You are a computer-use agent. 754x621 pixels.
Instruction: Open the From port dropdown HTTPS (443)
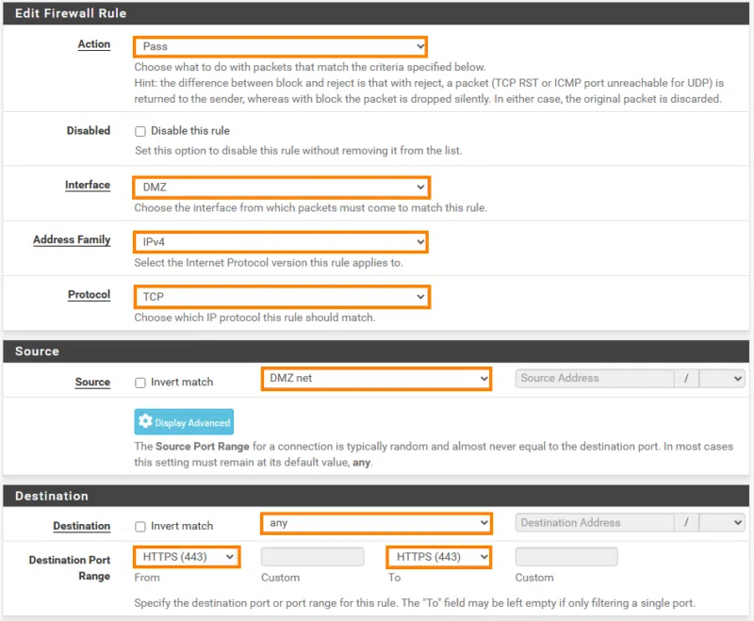pyautogui.click(x=187, y=557)
